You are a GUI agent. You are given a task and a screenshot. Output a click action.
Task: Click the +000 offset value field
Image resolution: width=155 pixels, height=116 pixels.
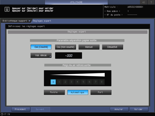69,56
